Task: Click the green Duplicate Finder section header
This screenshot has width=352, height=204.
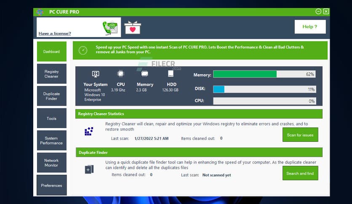Action: coord(199,152)
